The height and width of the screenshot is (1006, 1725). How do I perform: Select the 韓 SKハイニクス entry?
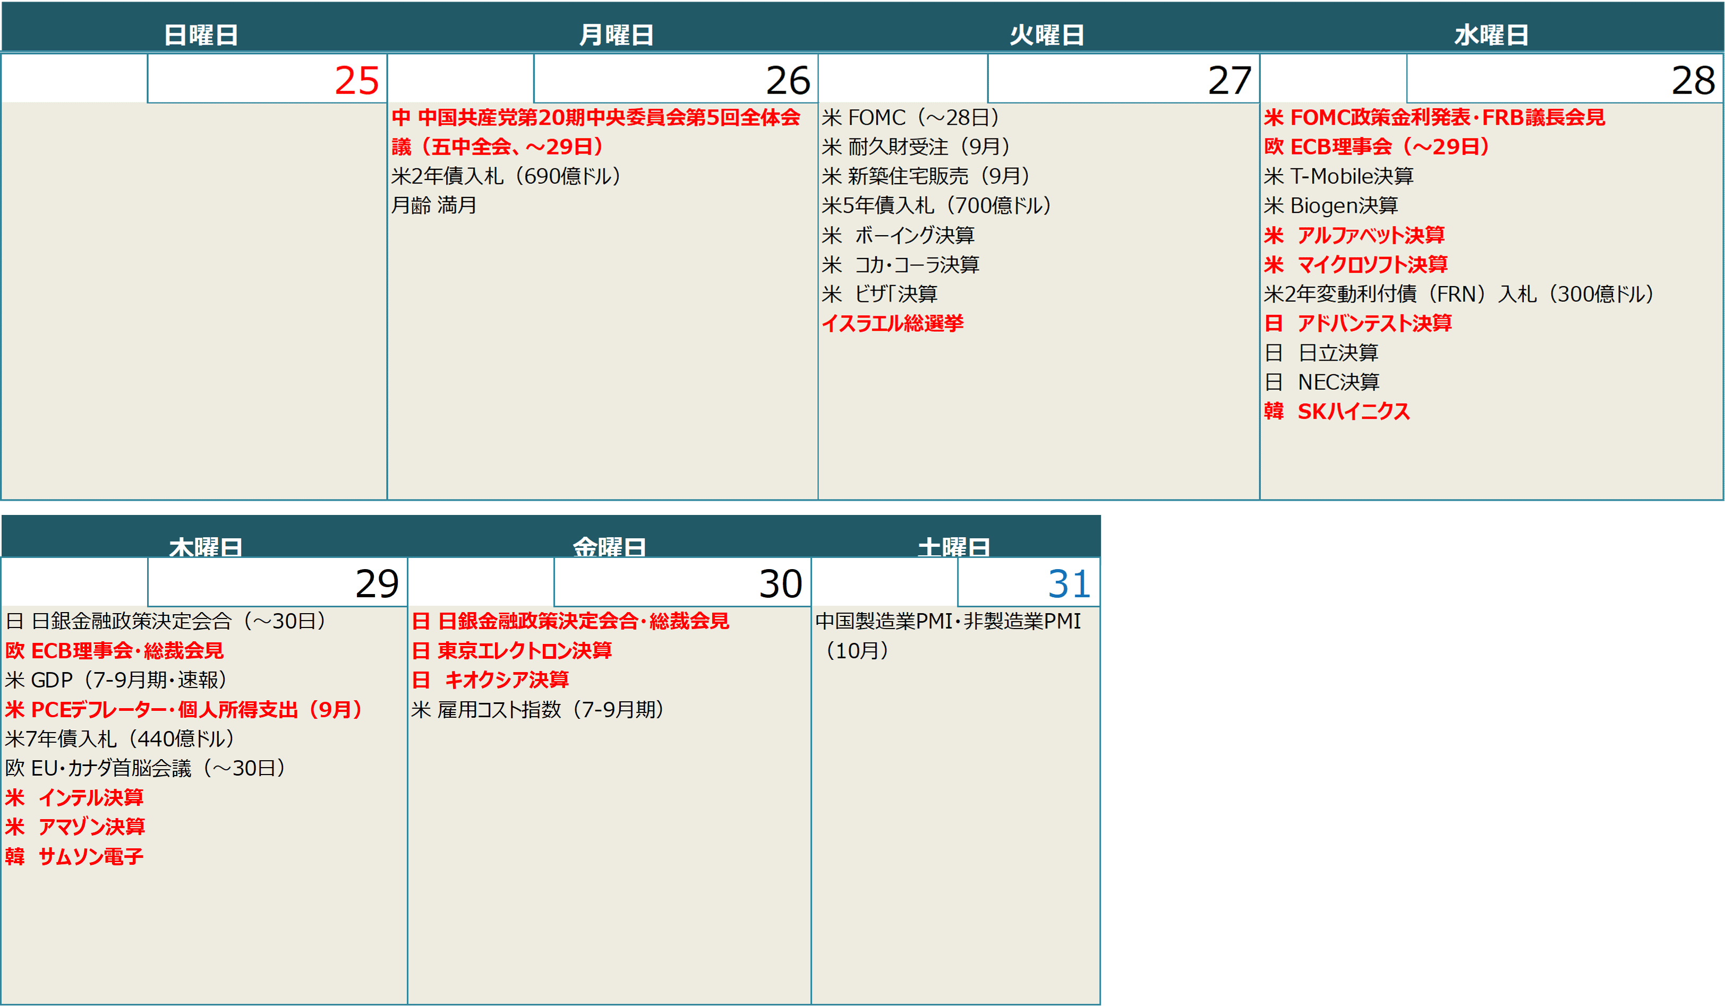pos(1337,411)
